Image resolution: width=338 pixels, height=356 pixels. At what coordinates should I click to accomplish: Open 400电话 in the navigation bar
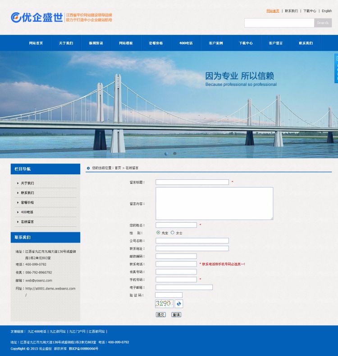tap(186, 43)
